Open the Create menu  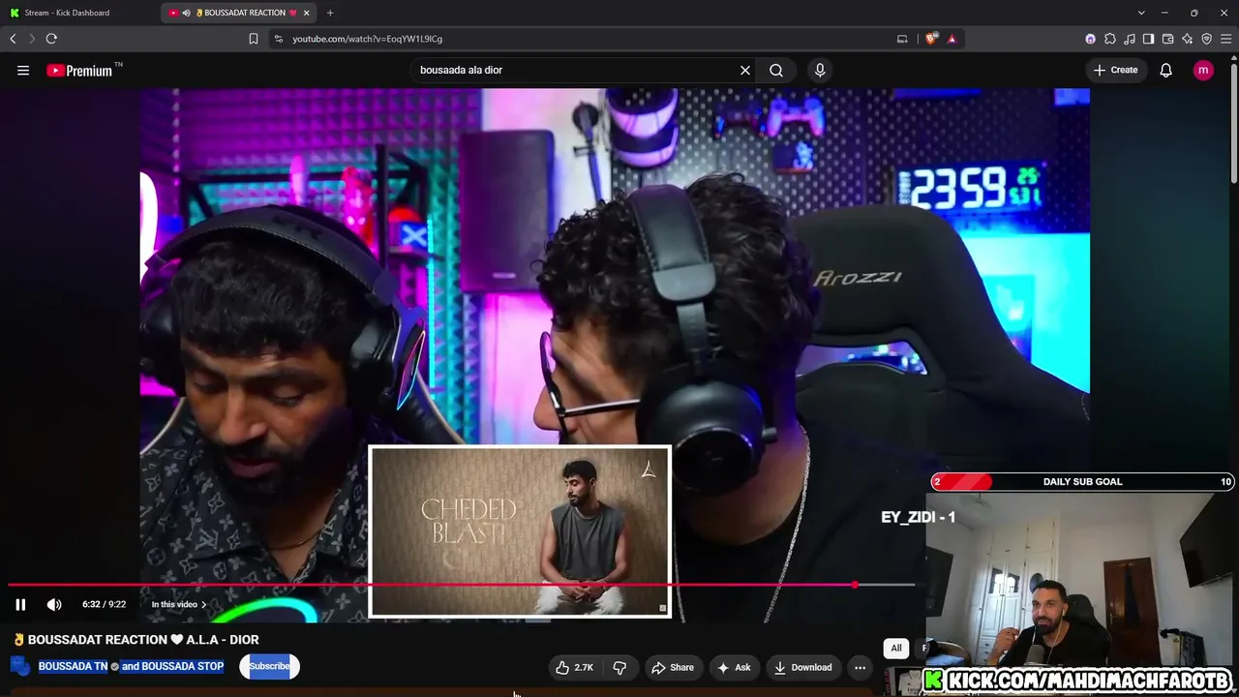(x=1115, y=70)
